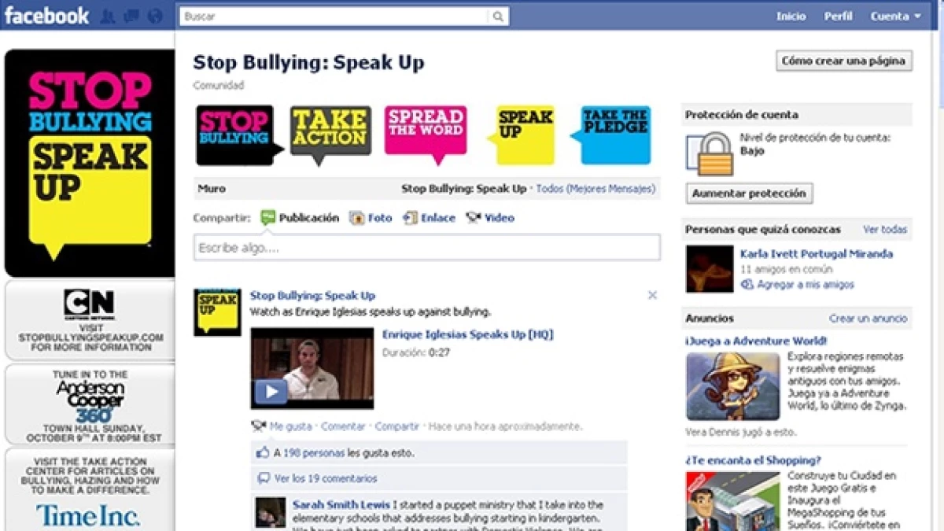Click the Publicación speech bubble icon
Screen dimensions: 944x531
(x=268, y=218)
